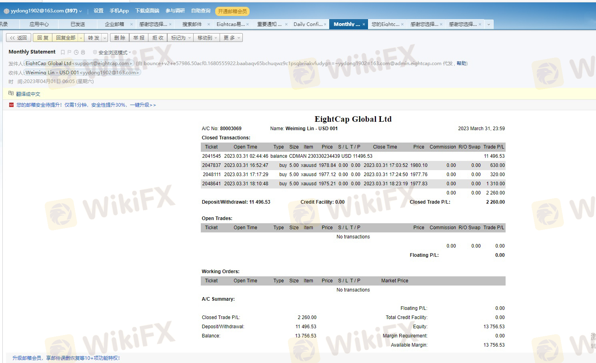Click the shield icon for 安全浏览模式
Screen dimensions: 596x363
point(95,52)
